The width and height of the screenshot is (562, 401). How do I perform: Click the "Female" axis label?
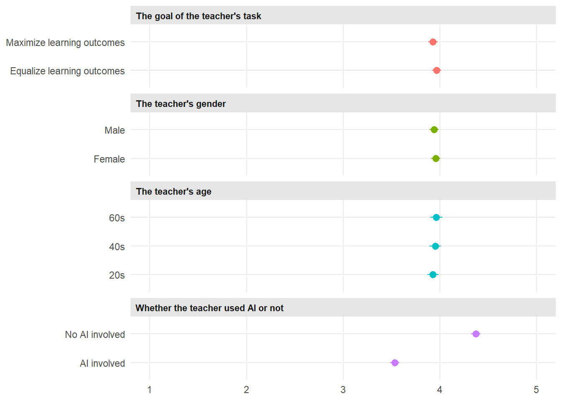tap(109, 159)
